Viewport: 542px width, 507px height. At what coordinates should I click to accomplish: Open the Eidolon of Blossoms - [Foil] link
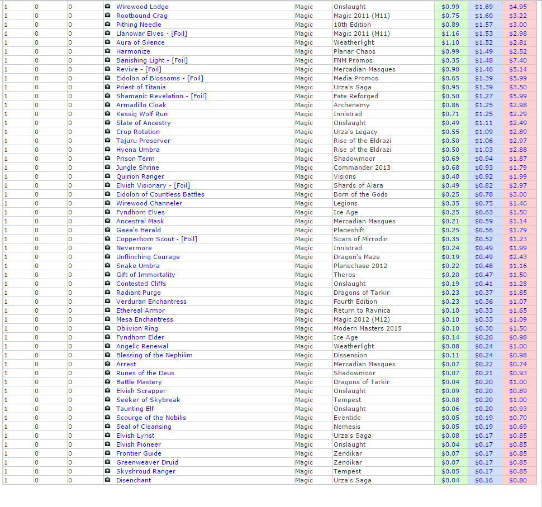tap(160, 78)
